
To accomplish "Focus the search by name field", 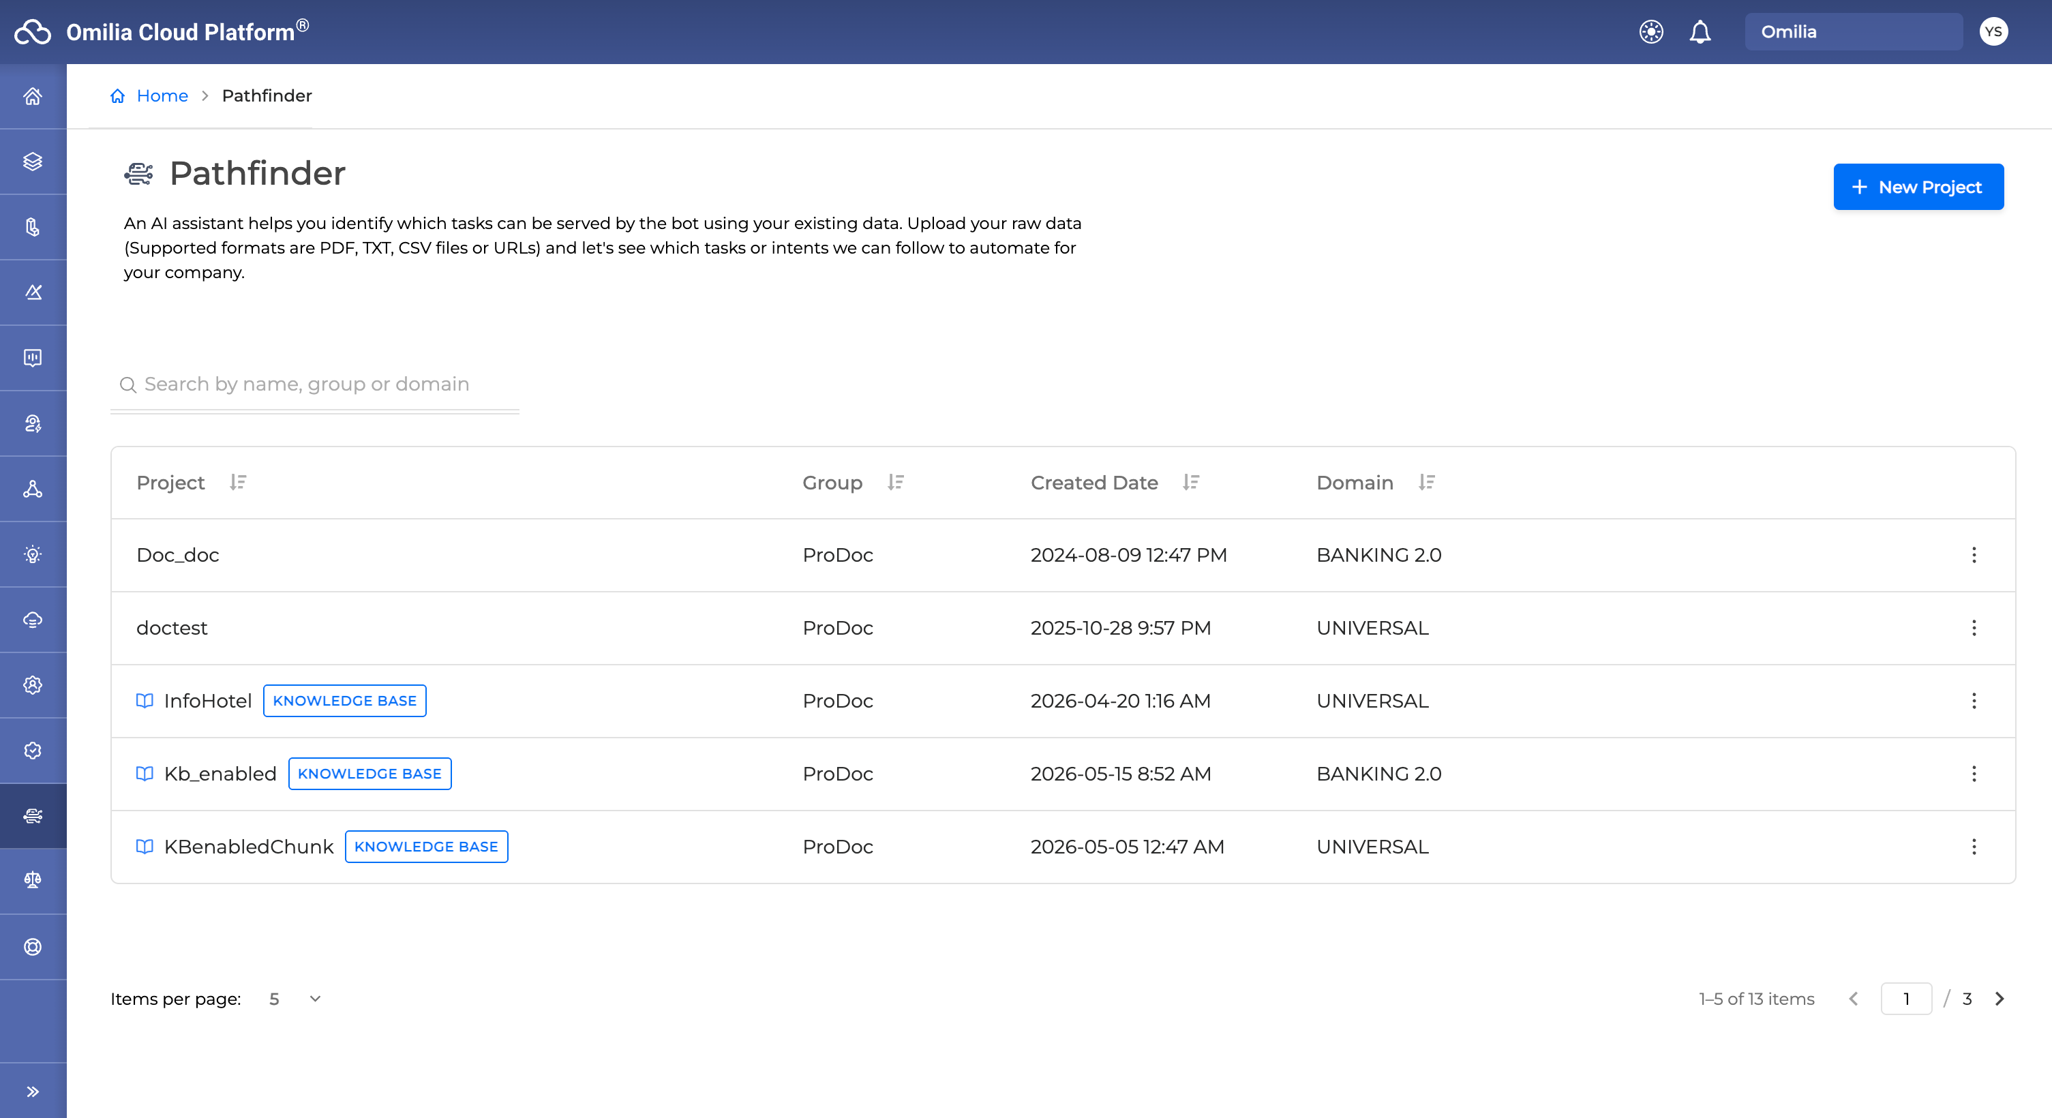I will (315, 384).
